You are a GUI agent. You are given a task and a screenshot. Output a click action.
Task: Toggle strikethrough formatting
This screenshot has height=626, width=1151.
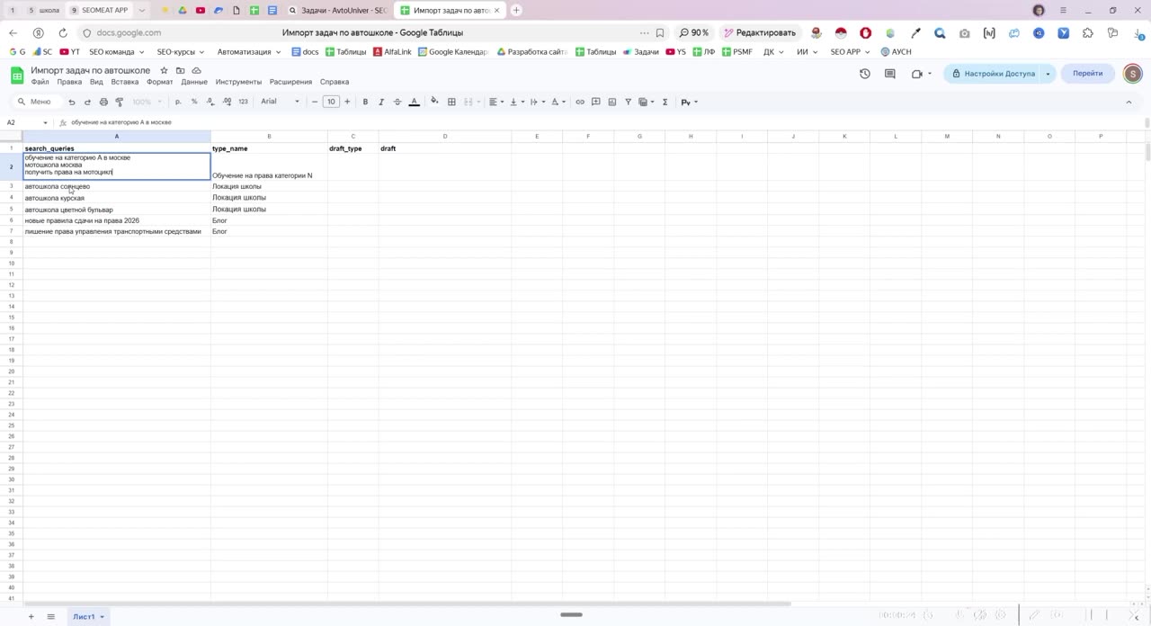point(397,102)
